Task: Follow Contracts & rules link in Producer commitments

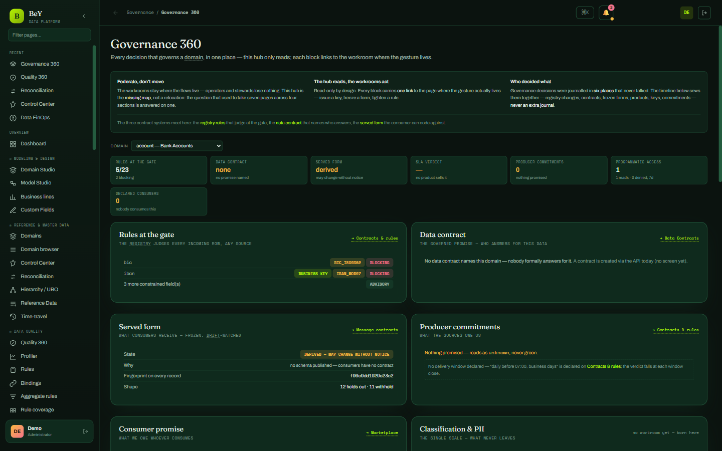Action: 675,330
